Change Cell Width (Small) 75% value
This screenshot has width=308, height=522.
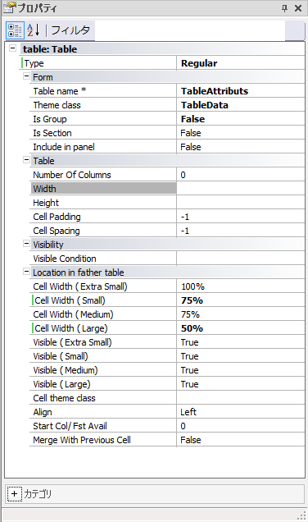click(x=241, y=300)
